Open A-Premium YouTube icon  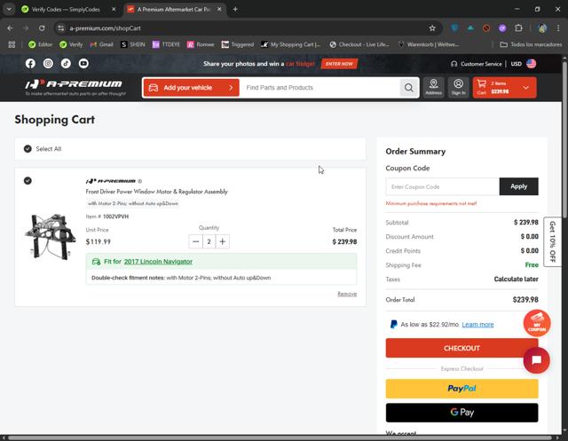click(83, 64)
